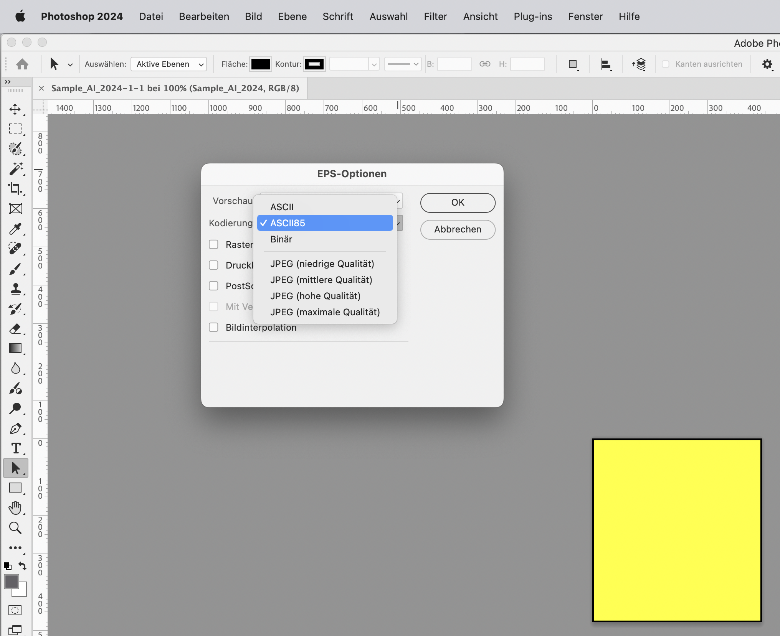This screenshot has width=780, height=636.
Task: Open the Auswählen: Aktive Ebenen dropdown
Action: (x=168, y=64)
